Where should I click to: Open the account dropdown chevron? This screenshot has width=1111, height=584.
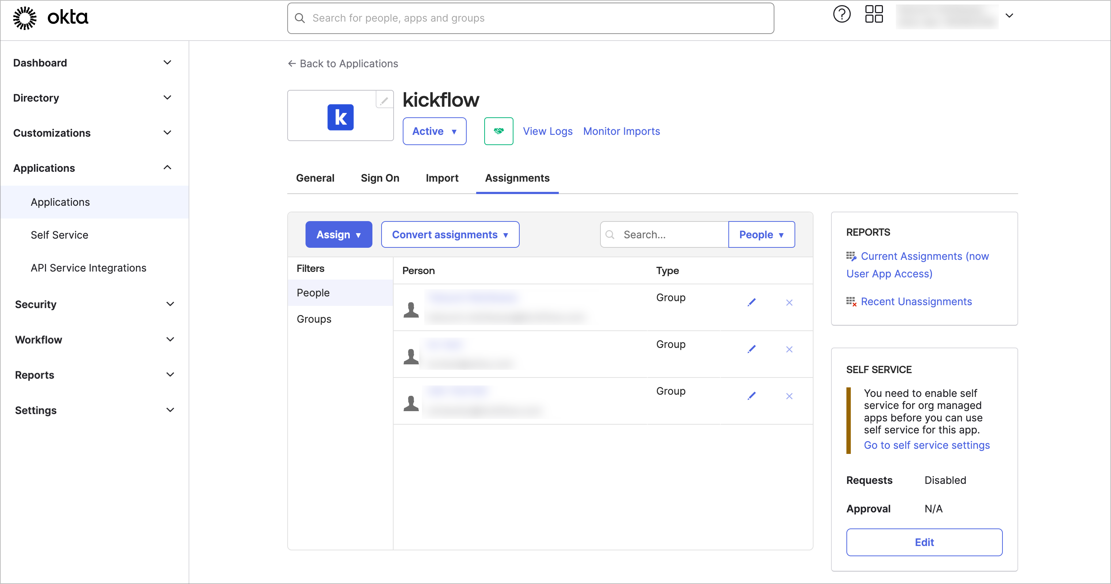pyautogui.click(x=1009, y=16)
